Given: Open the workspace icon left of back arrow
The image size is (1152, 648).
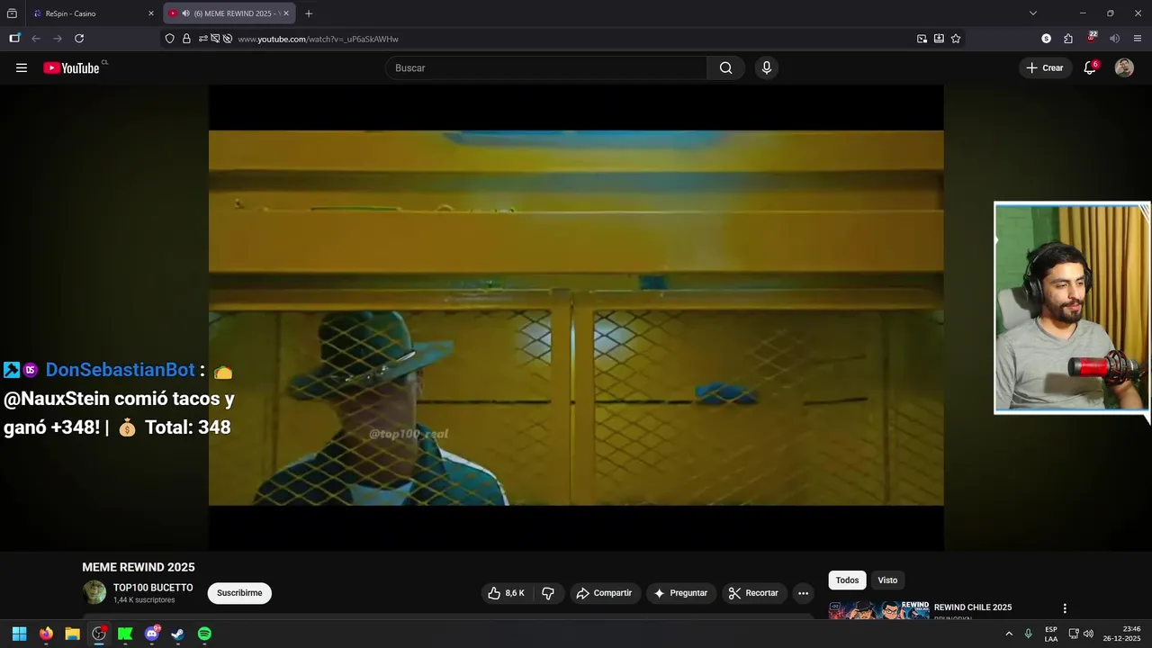Looking at the screenshot, I should tap(14, 39).
